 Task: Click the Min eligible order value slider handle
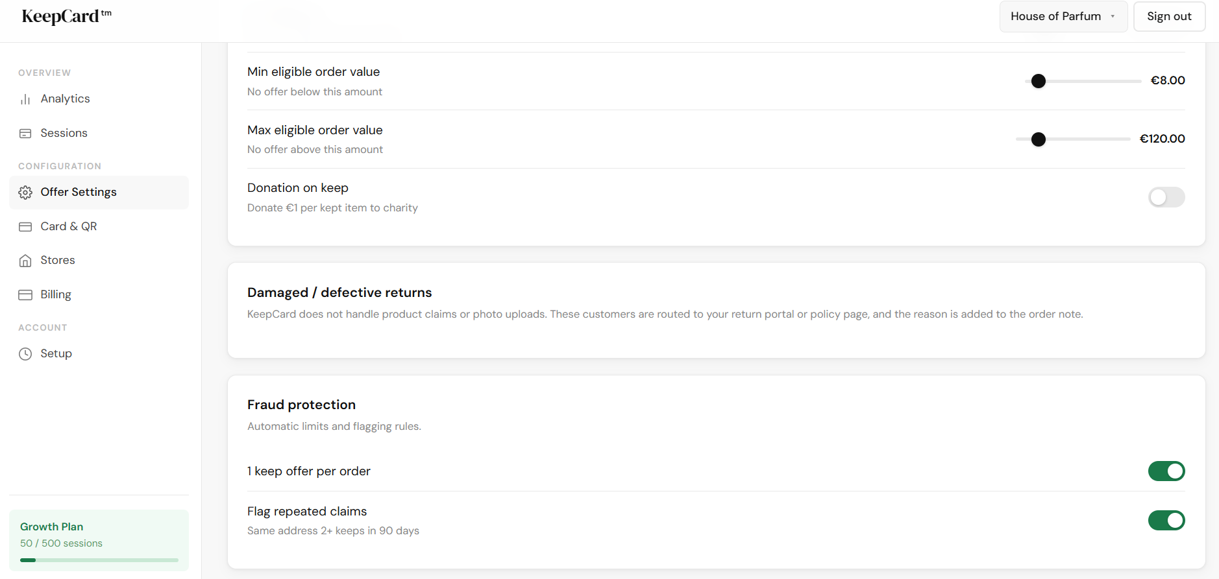[1039, 81]
